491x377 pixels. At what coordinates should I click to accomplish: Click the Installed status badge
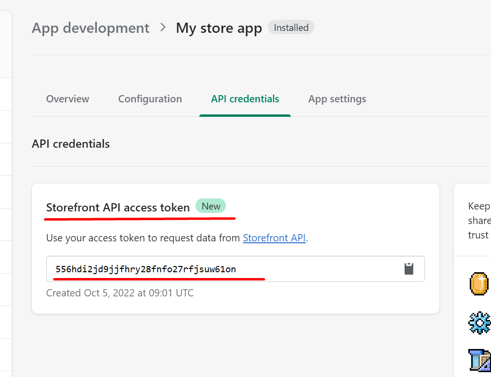[291, 28]
